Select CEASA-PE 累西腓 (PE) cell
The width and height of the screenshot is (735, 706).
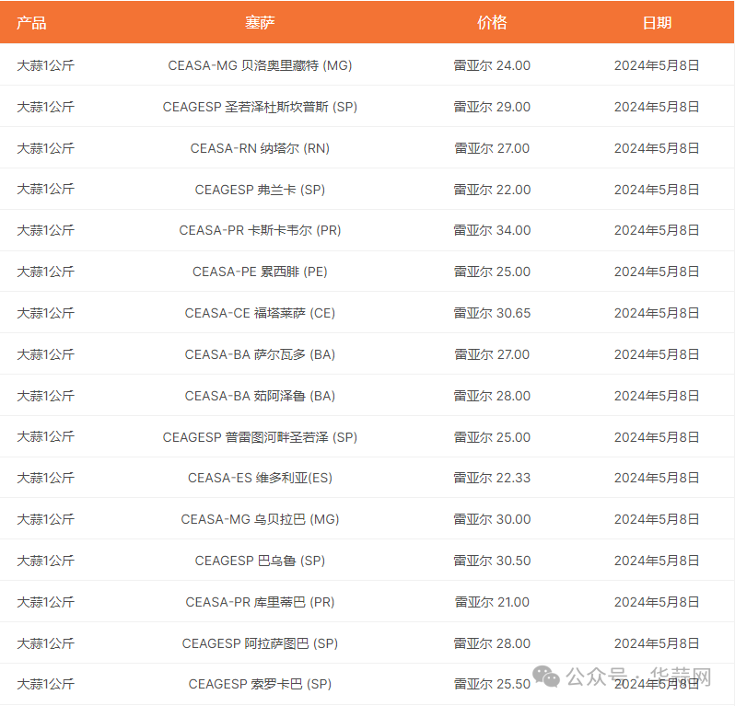(x=260, y=272)
